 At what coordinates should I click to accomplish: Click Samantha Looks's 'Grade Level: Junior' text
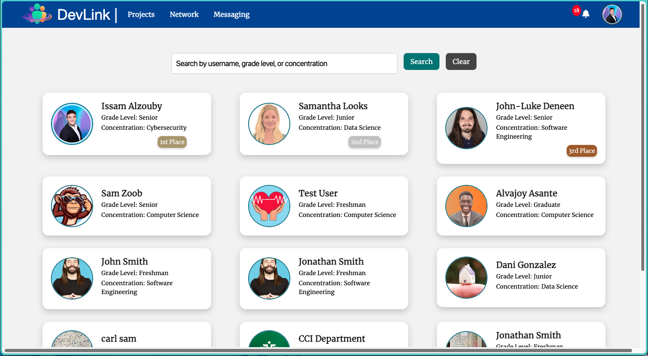pyautogui.click(x=327, y=118)
